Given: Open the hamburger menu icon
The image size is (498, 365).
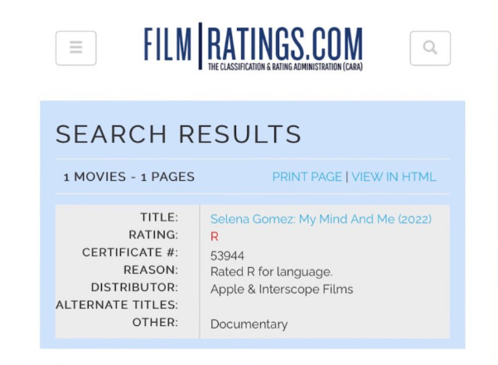Looking at the screenshot, I should pos(76,48).
